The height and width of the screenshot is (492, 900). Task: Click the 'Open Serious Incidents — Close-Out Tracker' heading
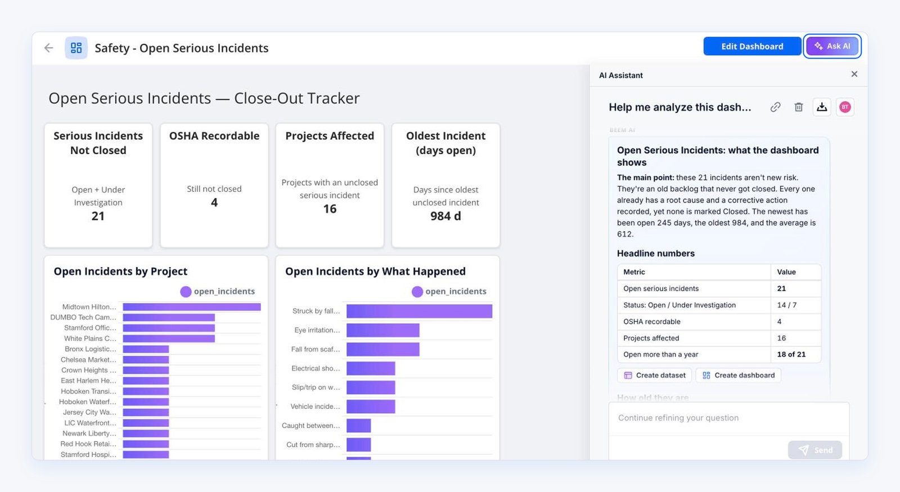204,98
